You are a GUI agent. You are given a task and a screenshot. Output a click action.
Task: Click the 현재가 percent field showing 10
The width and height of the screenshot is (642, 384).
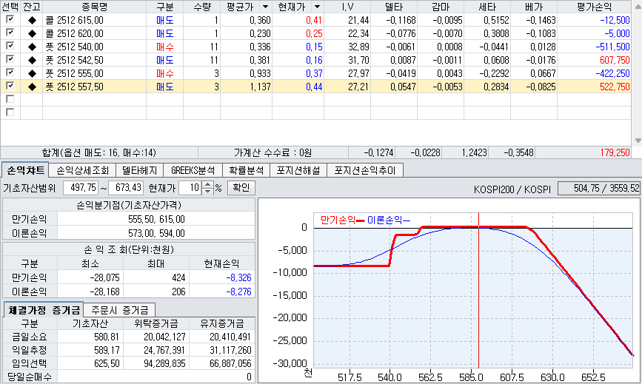tap(190, 188)
